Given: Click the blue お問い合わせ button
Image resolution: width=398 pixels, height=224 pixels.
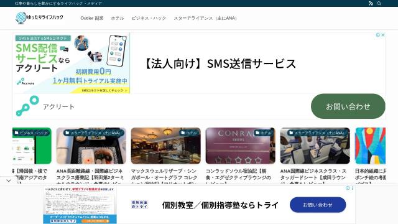Looking at the screenshot, I should click(x=318, y=205).
